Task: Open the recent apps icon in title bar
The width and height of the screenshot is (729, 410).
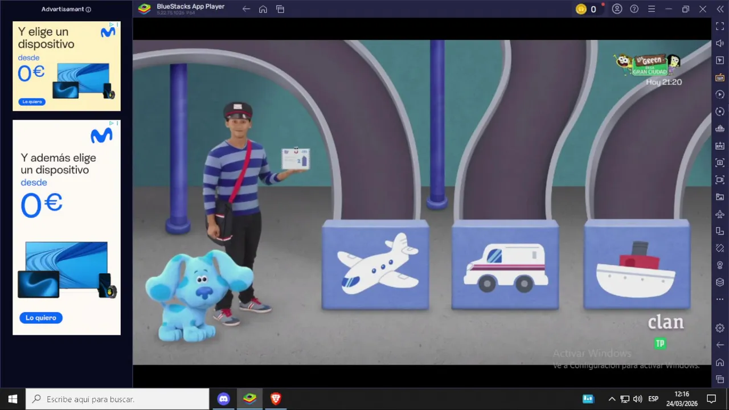Action: coord(280,9)
